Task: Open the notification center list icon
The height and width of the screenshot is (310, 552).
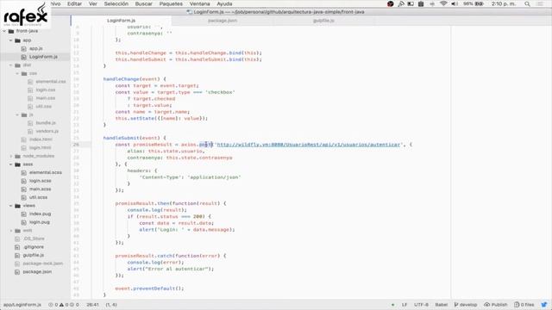Action: [x=541, y=3]
